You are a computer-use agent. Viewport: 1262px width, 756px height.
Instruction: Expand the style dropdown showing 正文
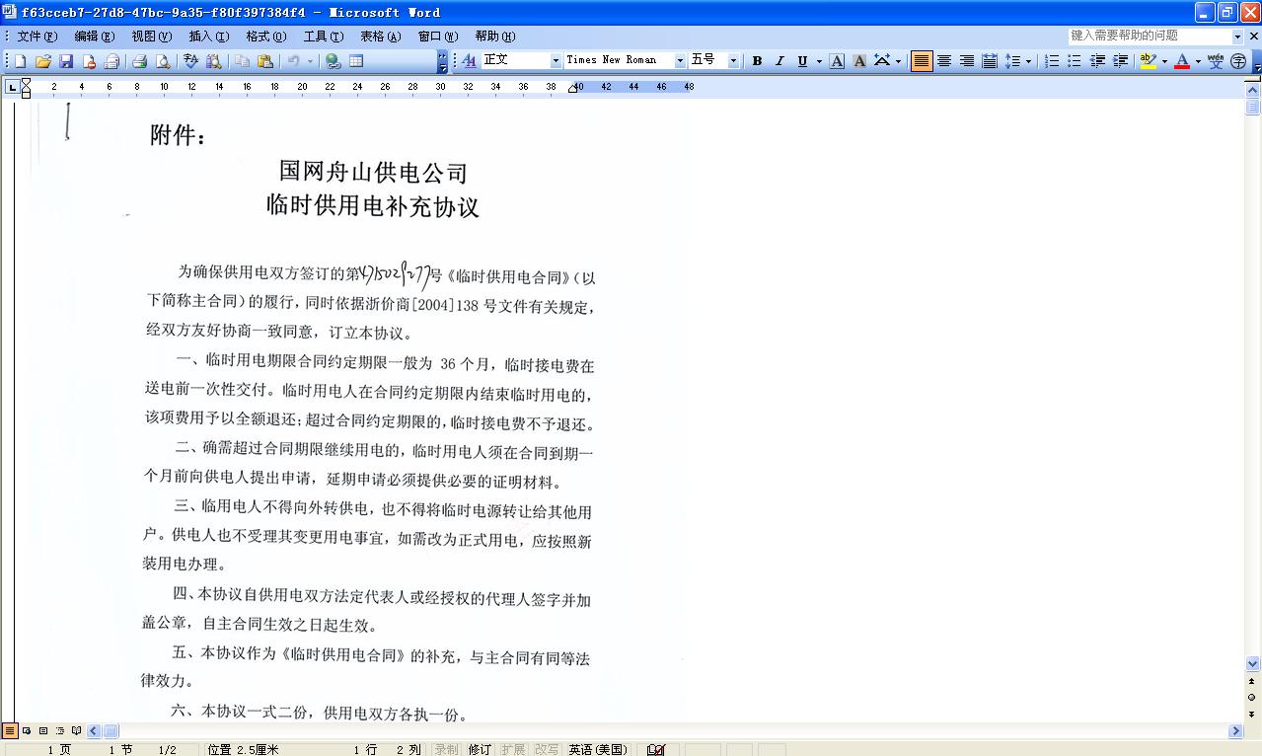point(556,61)
